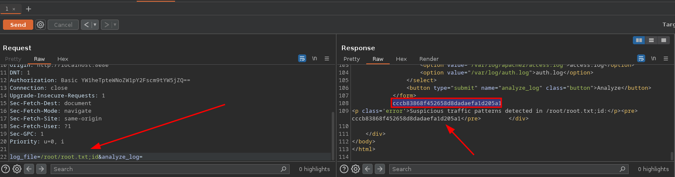Show non-printable characters in Response panel
Screen dimensions: 675x177
point(653,58)
